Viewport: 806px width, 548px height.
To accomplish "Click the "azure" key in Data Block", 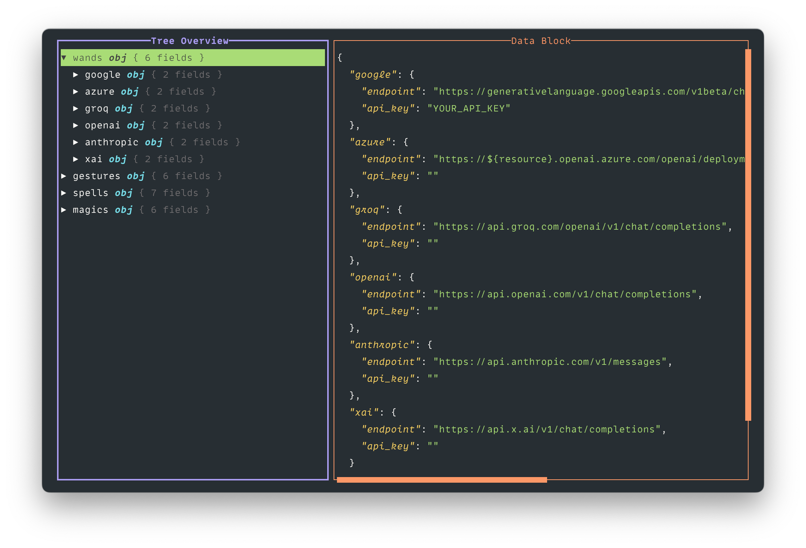I will (x=370, y=142).
